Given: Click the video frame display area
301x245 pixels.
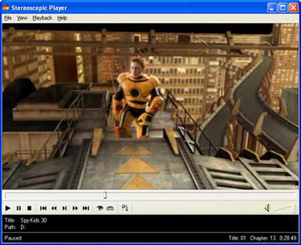Looking at the screenshot, I should pyautogui.click(x=150, y=106).
